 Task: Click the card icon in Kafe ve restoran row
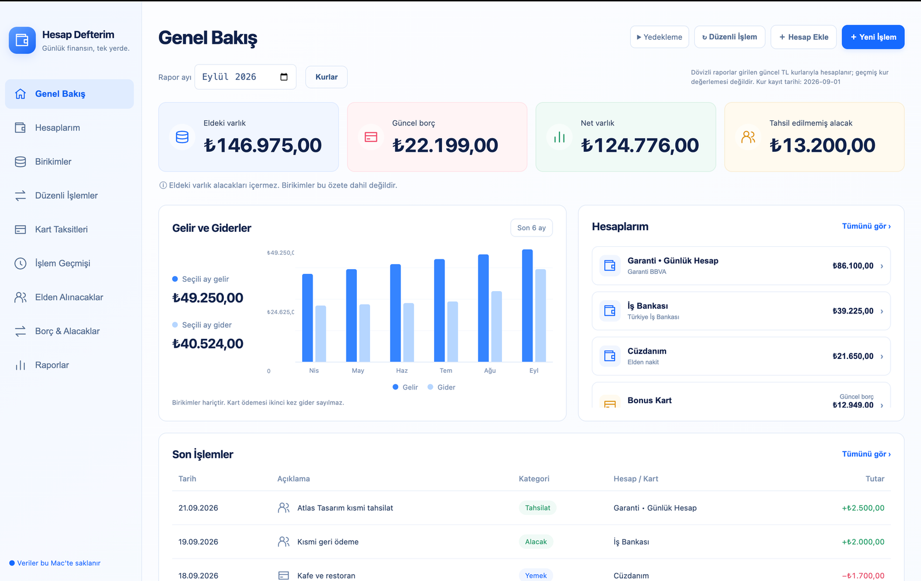[284, 575]
